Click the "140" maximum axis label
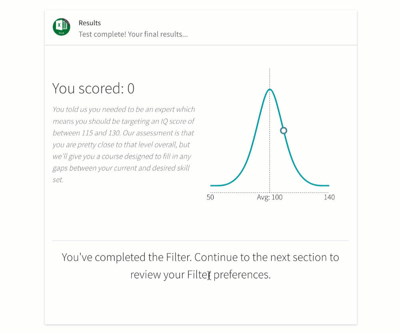This screenshot has width=400, height=334. tap(329, 197)
